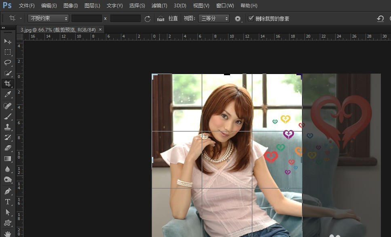Expand the crop tool preset picker

[15, 18]
